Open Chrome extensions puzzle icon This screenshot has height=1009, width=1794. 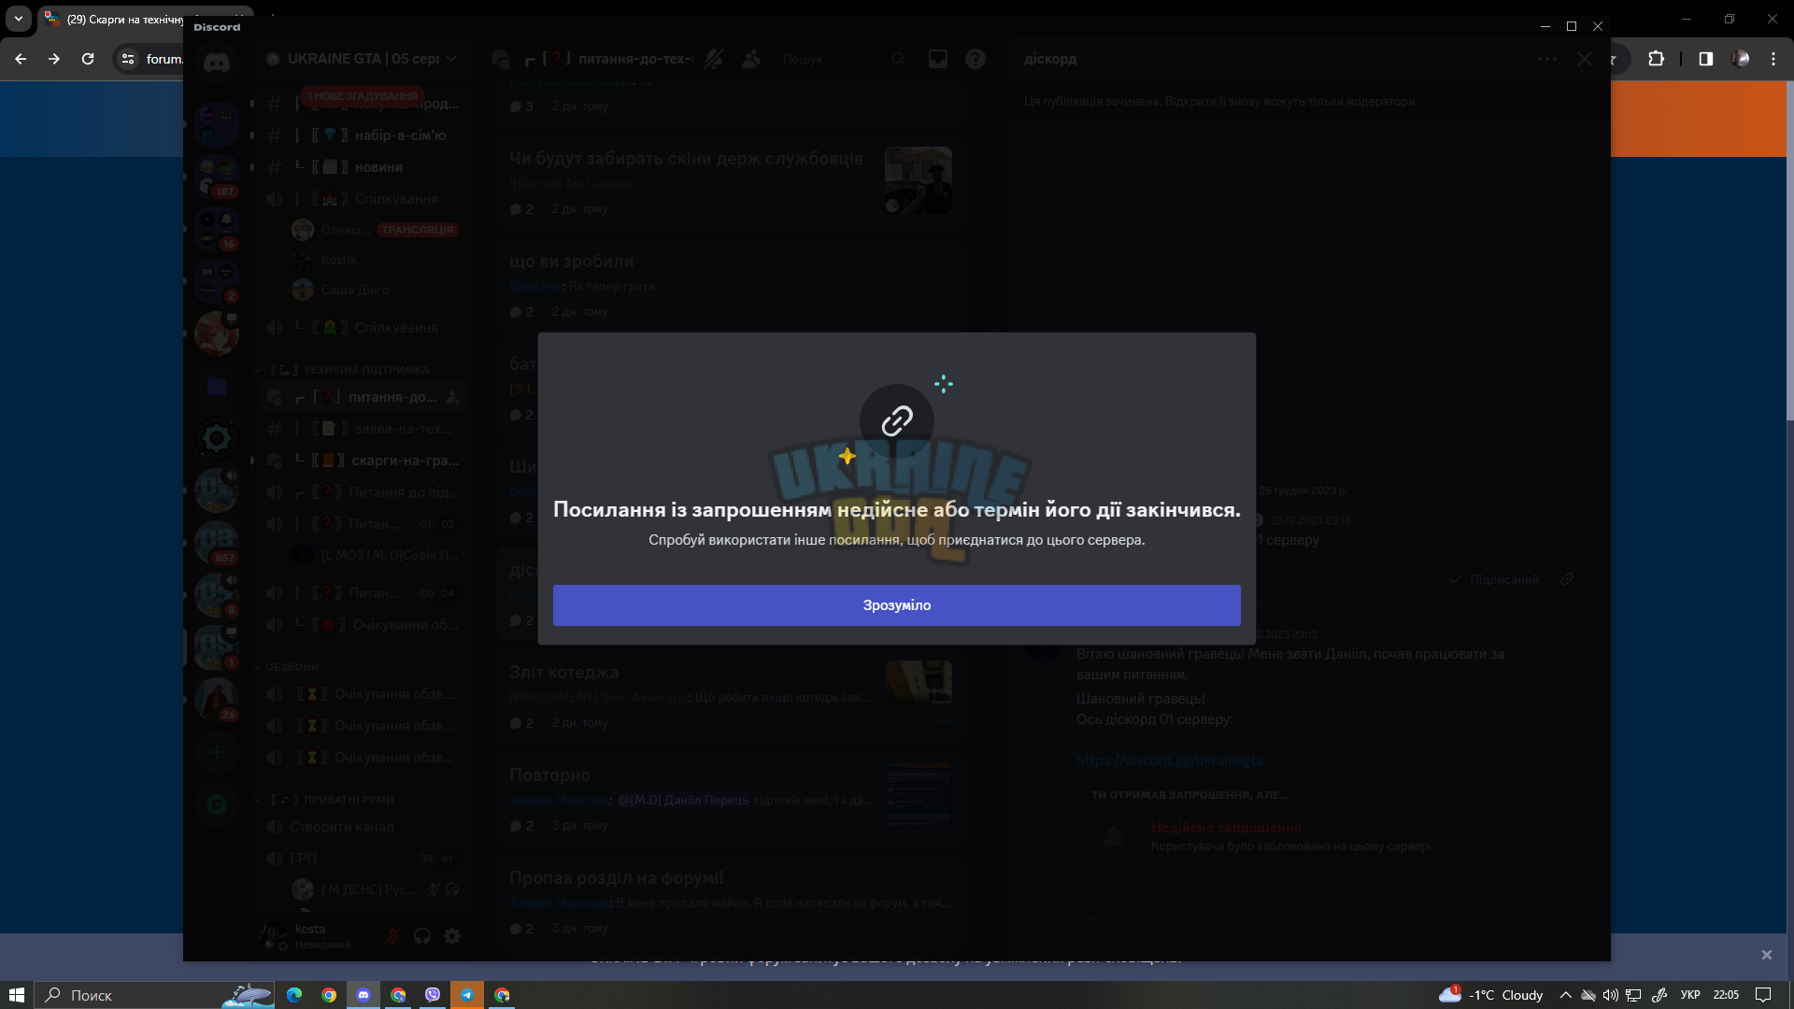coord(1656,59)
